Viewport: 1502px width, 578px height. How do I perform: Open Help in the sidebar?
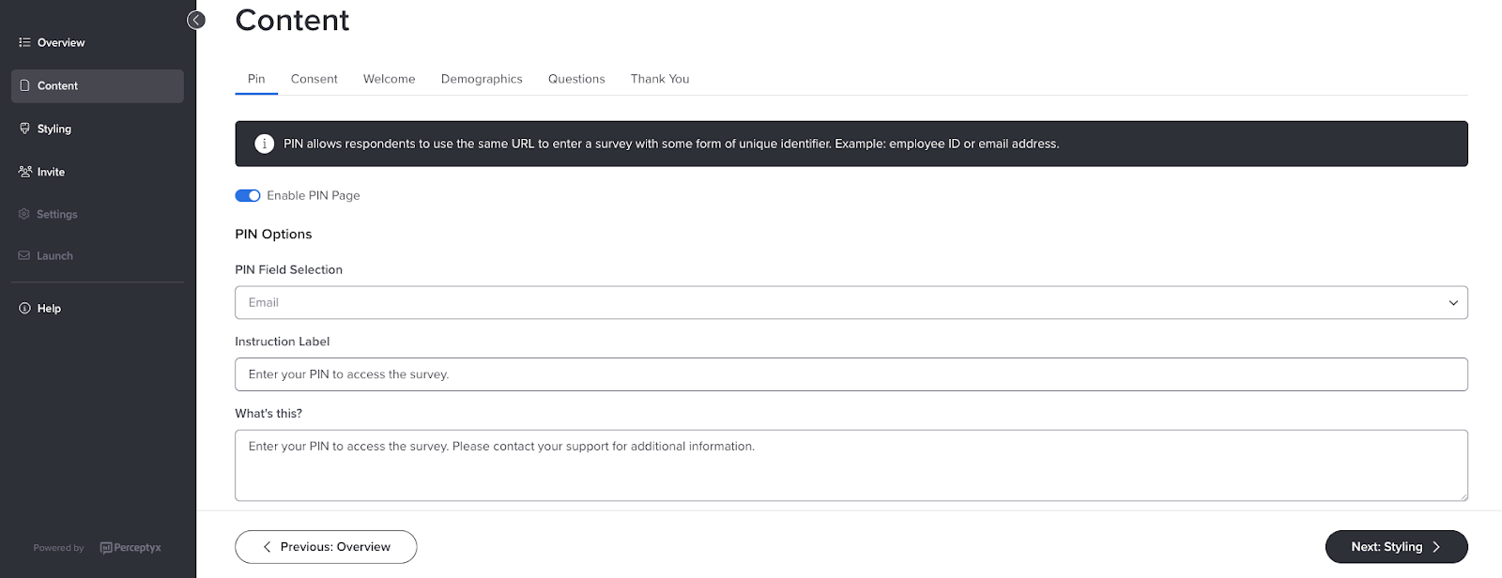click(x=98, y=308)
